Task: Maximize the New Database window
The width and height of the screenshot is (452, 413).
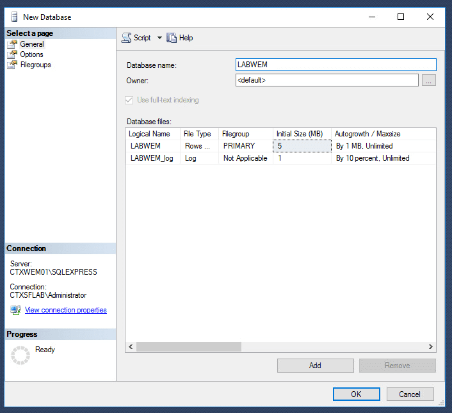Action: tap(401, 17)
